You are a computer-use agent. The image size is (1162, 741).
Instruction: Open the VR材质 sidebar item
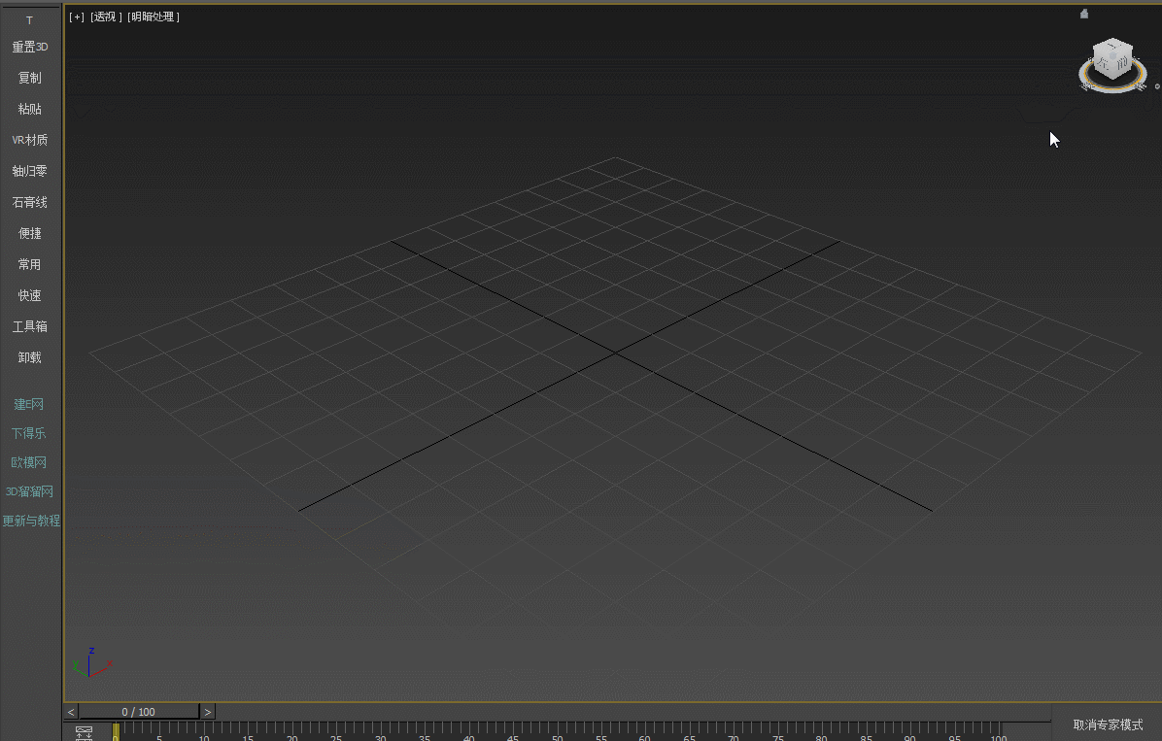[30, 140]
